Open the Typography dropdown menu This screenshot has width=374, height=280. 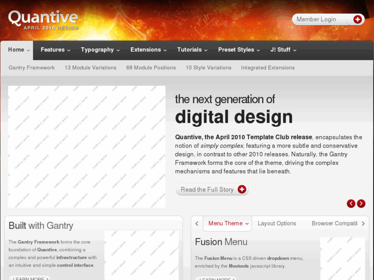coord(100,50)
